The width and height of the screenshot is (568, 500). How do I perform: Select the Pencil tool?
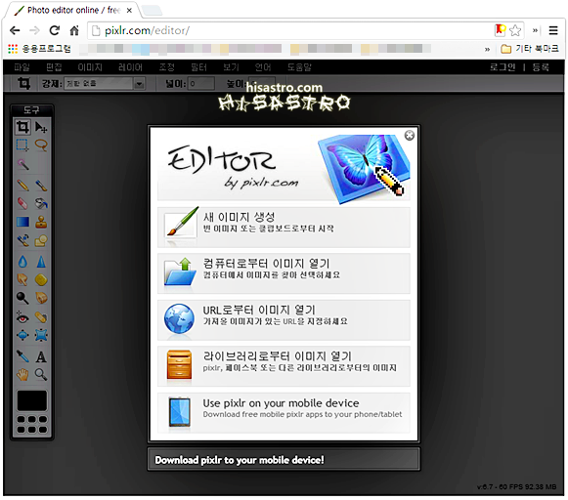(x=22, y=186)
